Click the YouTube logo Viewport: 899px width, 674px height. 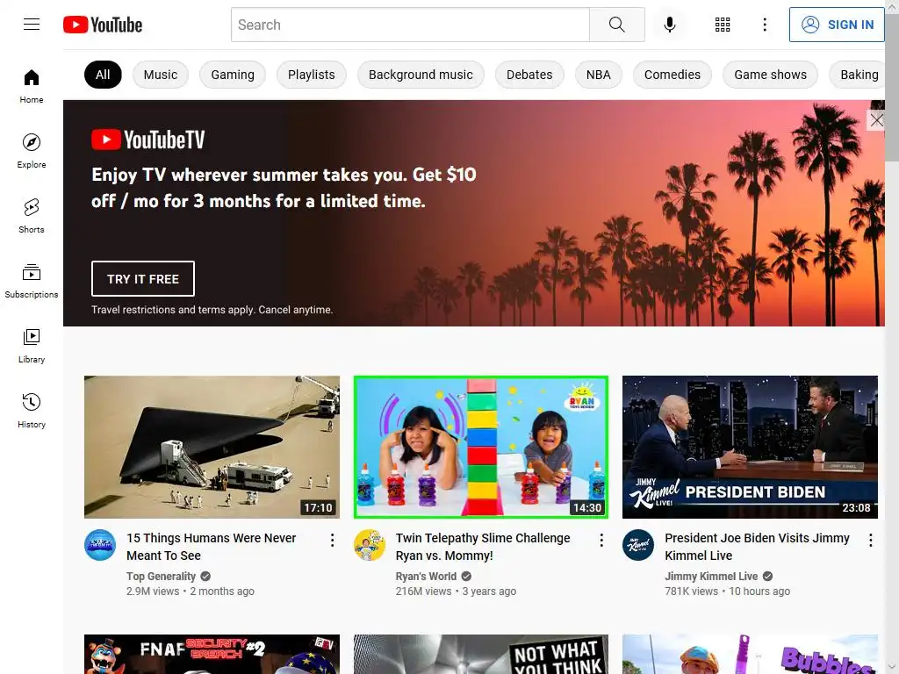103,25
